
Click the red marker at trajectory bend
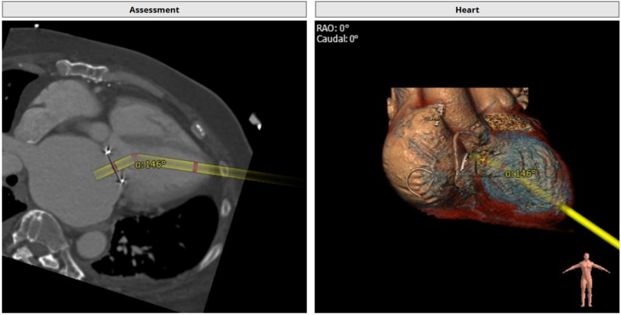[134, 156]
